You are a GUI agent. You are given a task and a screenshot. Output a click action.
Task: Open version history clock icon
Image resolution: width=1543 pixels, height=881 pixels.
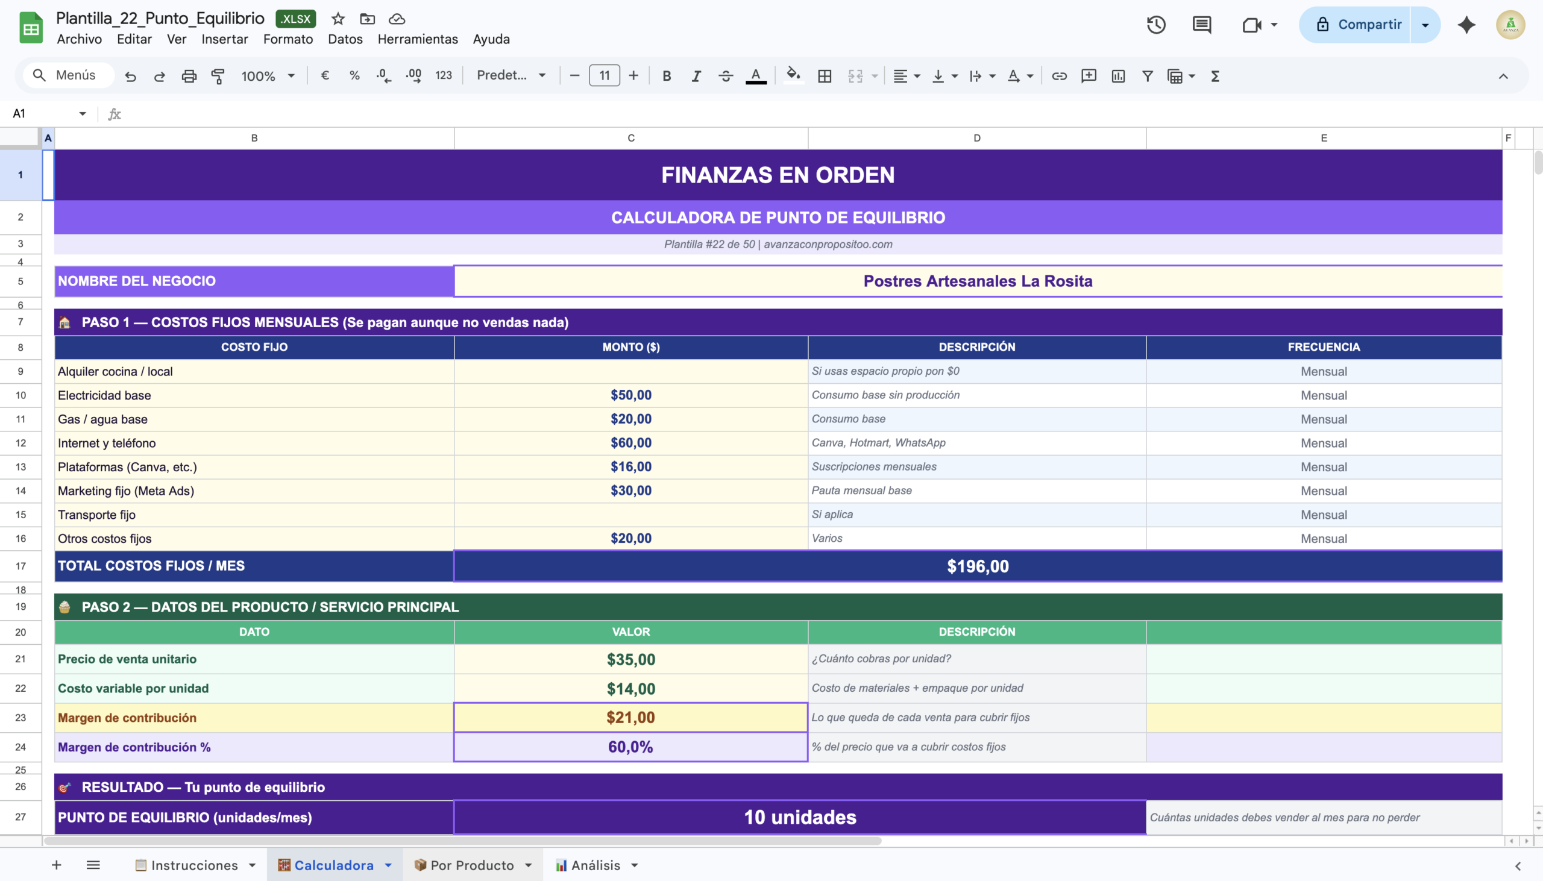1155,25
